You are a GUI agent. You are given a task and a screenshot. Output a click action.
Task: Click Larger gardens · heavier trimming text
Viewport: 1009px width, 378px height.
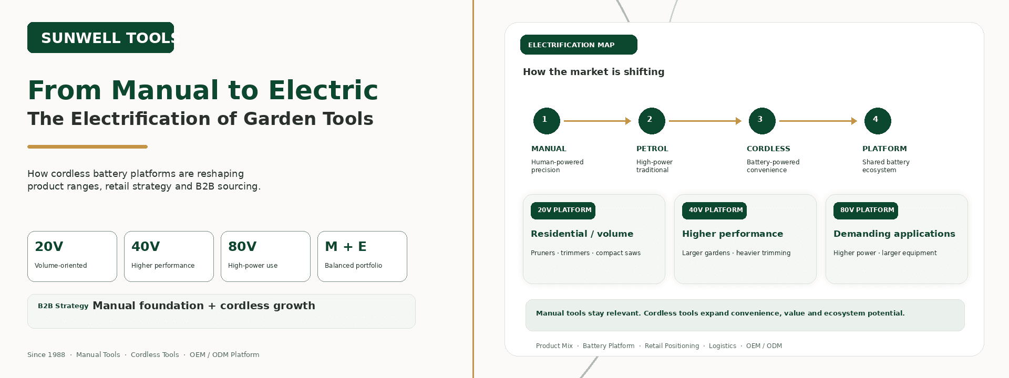[x=736, y=253]
